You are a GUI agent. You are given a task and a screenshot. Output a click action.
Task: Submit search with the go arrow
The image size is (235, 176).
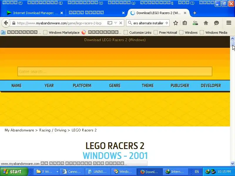point(167,23)
